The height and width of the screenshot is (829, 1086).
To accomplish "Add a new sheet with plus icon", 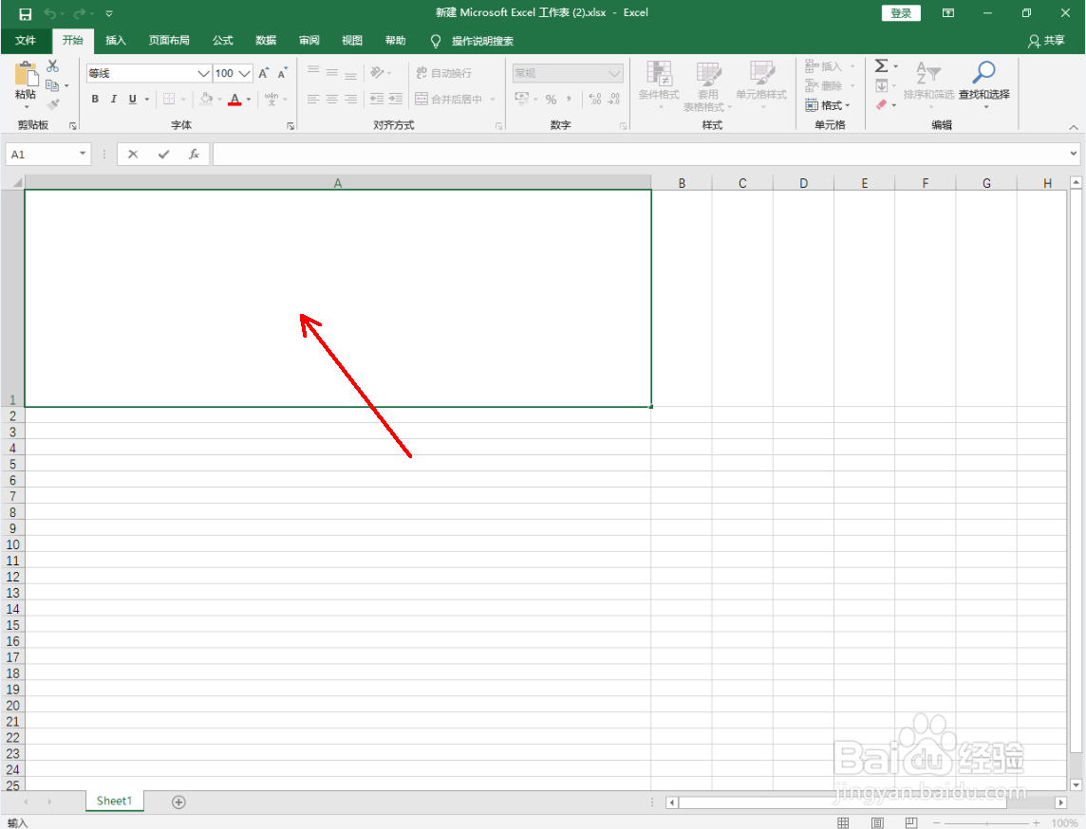I will click(178, 802).
